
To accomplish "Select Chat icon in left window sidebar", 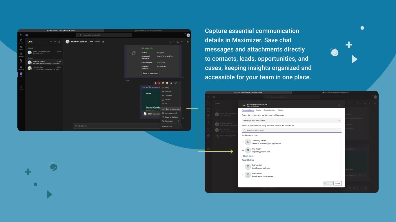I will 21,74.
